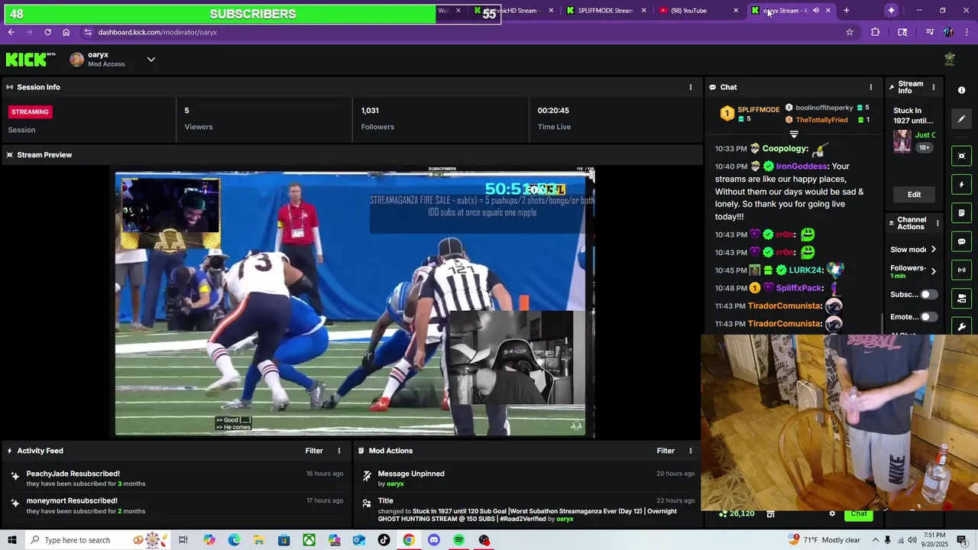This screenshot has width=978, height=550.
Task: Toggle the camera sidebar icon
Action: tap(961, 298)
